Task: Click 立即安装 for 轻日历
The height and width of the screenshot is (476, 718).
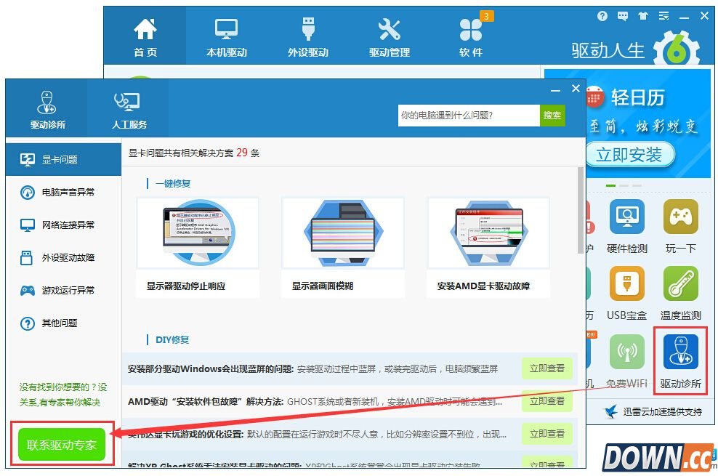Action: tap(629, 155)
